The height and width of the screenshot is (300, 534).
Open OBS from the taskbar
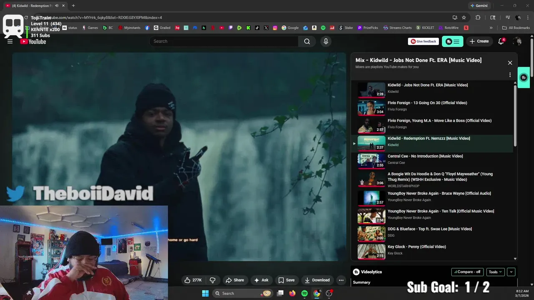coord(329,293)
